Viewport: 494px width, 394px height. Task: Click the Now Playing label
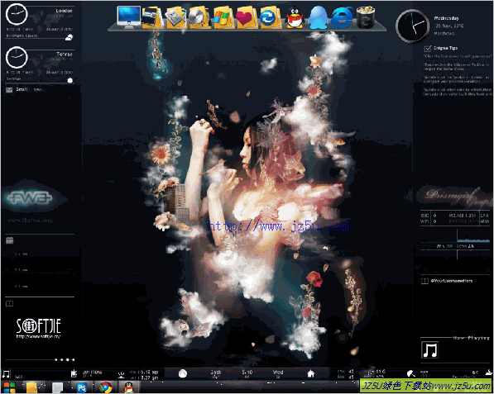point(471,338)
